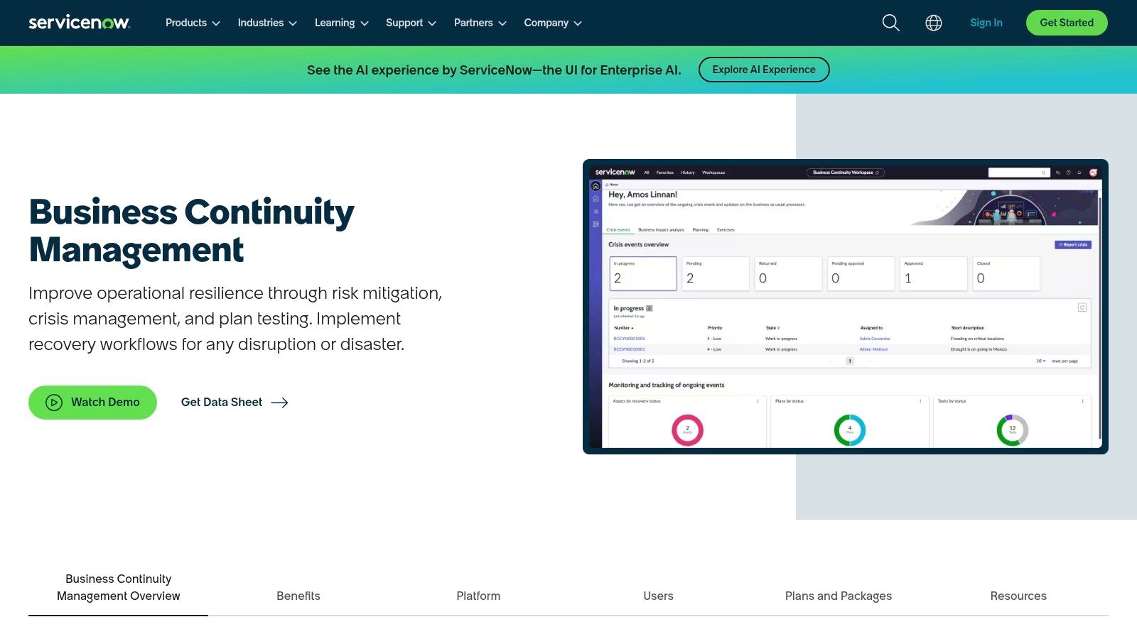Select the Users tab
1137x639 pixels.
pos(658,596)
